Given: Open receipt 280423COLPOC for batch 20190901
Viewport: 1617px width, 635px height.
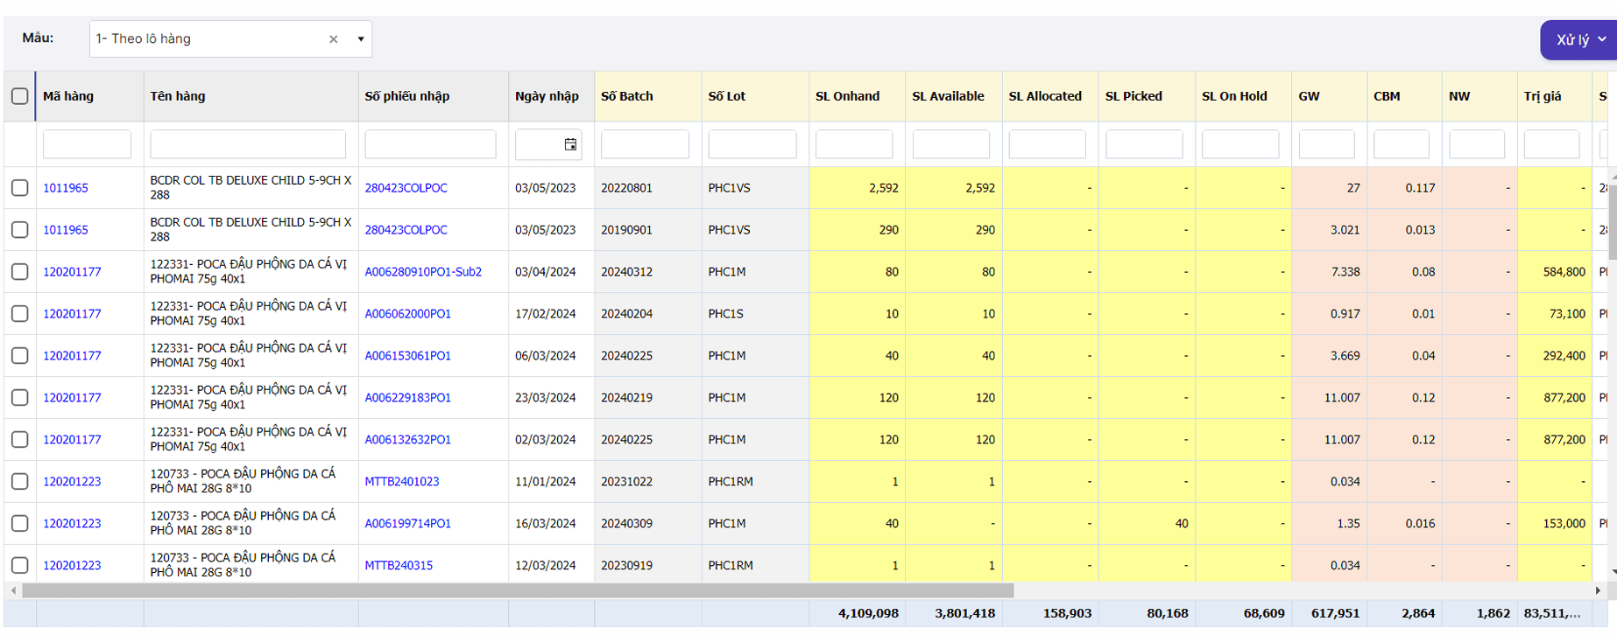Looking at the screenshot, I should click(x=406, y=230).
